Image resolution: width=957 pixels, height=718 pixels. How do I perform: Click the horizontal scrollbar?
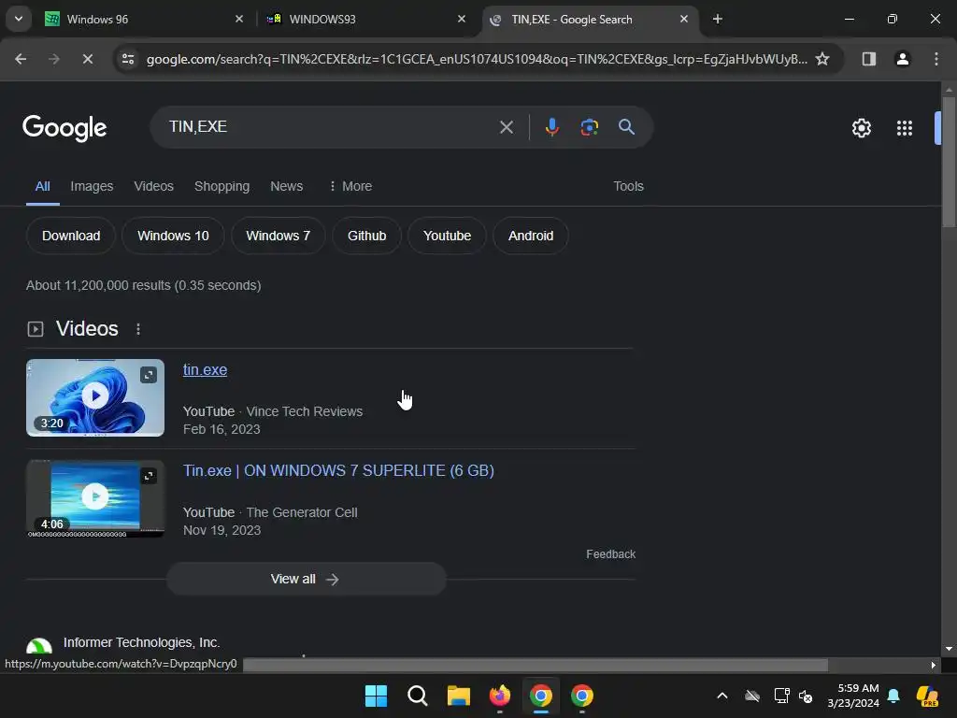point(536,665)
